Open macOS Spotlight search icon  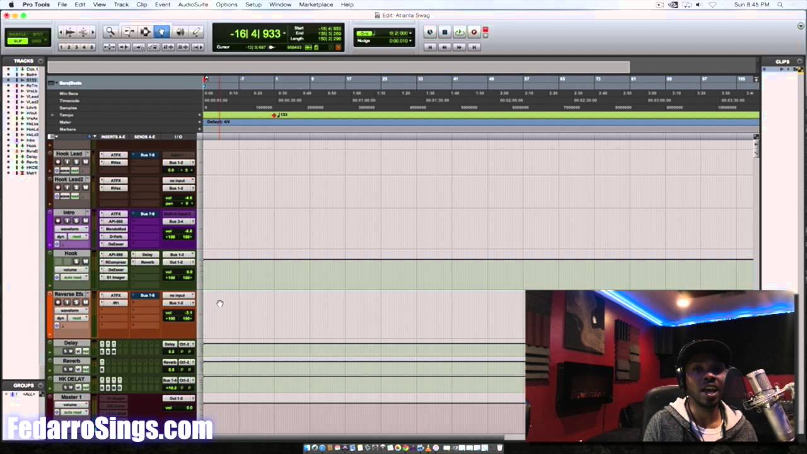tap(781, 4)
